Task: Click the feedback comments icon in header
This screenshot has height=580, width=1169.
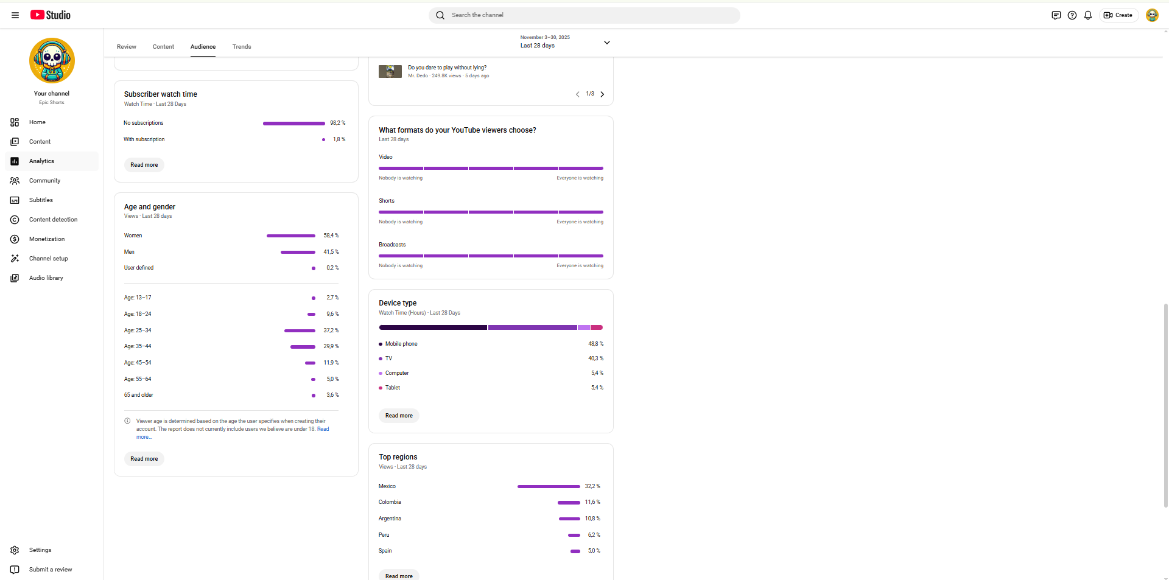Action: coord(1056,15)
